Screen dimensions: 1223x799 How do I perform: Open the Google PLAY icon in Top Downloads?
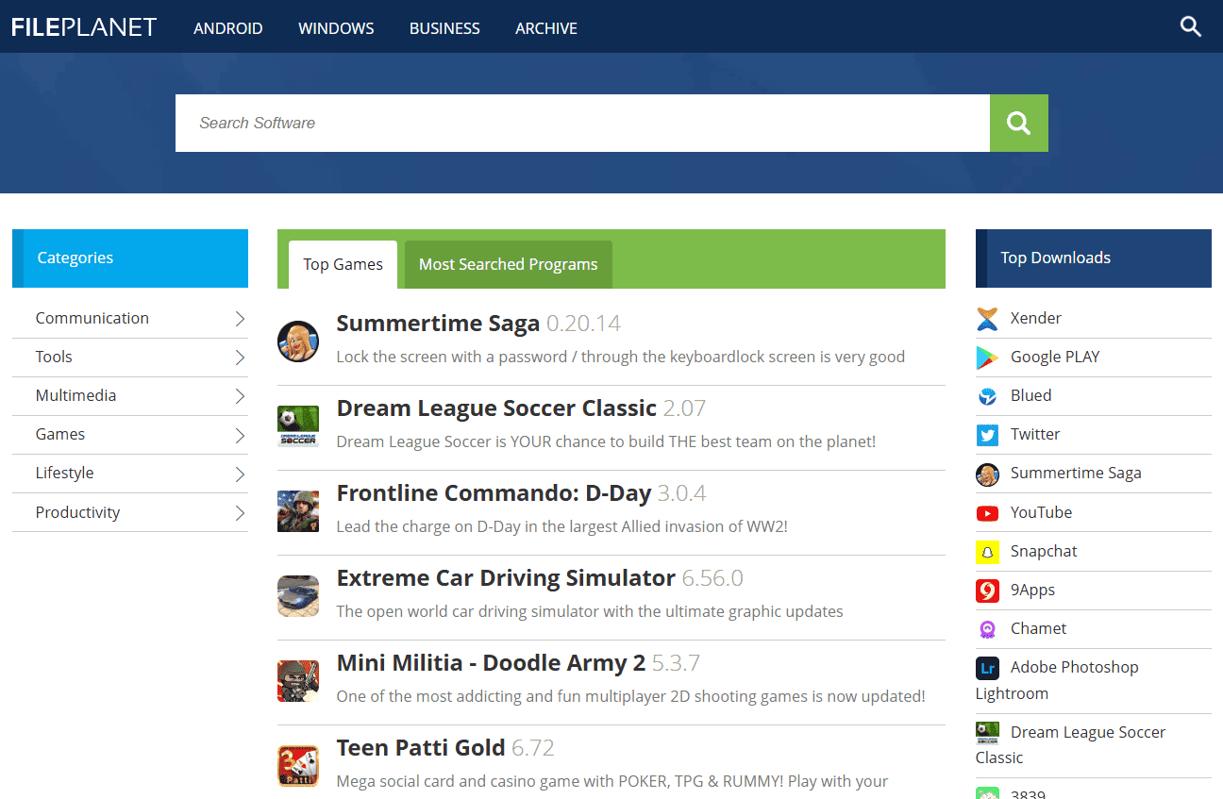987,358
